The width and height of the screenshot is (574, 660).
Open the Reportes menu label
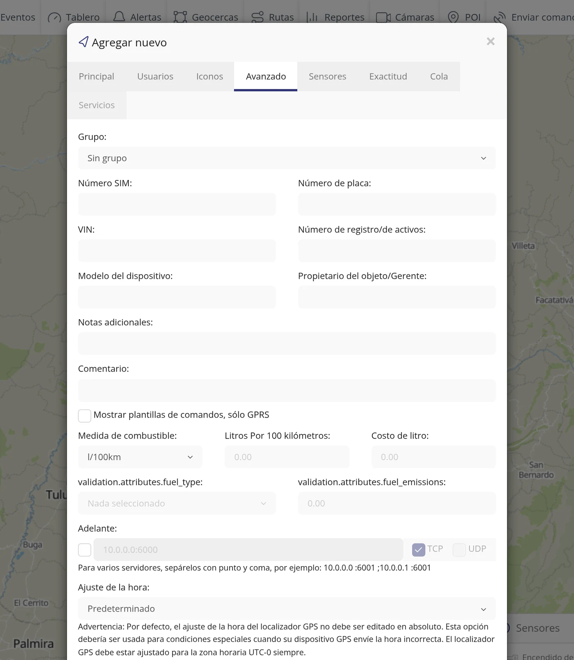344,17
